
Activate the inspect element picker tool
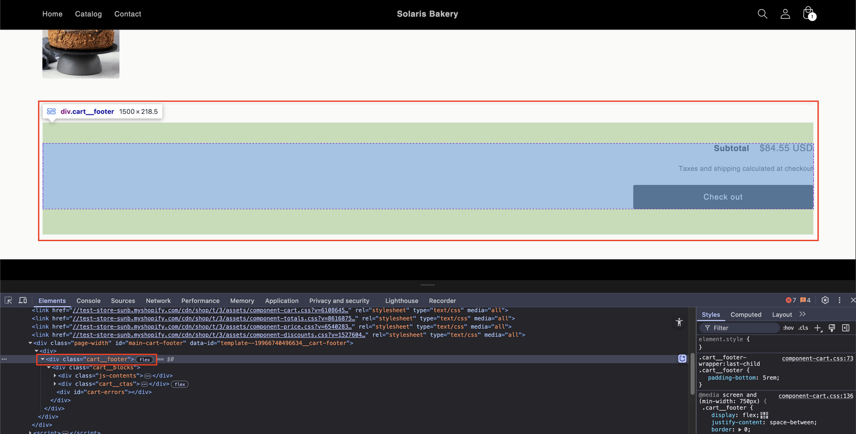tap(8, 300)
